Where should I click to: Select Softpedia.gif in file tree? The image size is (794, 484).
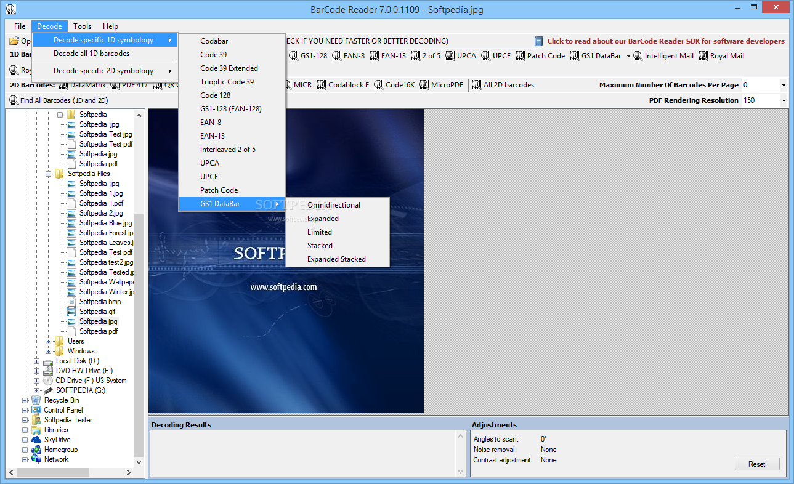click(97, 312)
